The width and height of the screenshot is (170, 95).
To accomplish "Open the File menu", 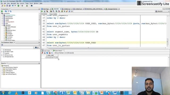I will (2, 3).
